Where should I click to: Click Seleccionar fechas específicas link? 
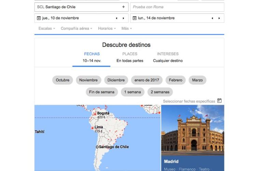pyautogui.click(x=189, y=101)
